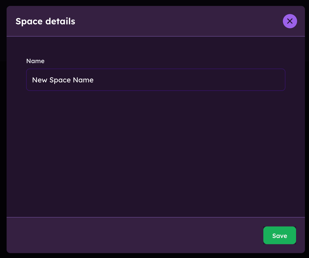Click the "Space details" dialog title
Screen dimensions: 309x258
point(45,21)
